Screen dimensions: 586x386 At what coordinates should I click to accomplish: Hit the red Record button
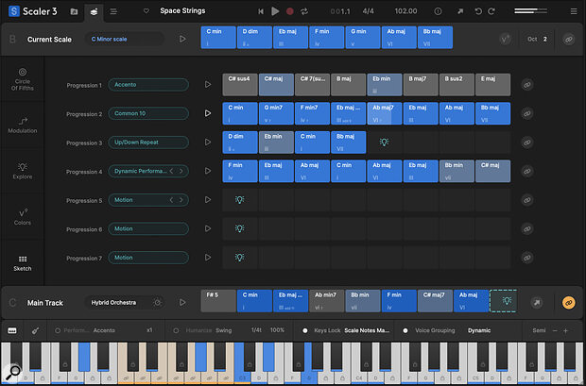click(x=289, y=11)
